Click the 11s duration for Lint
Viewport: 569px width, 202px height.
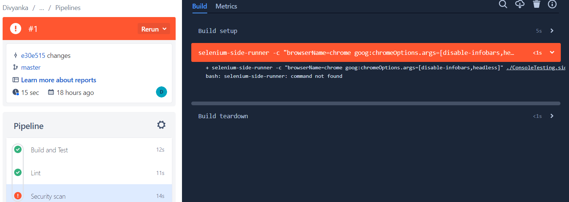(160, 173)
